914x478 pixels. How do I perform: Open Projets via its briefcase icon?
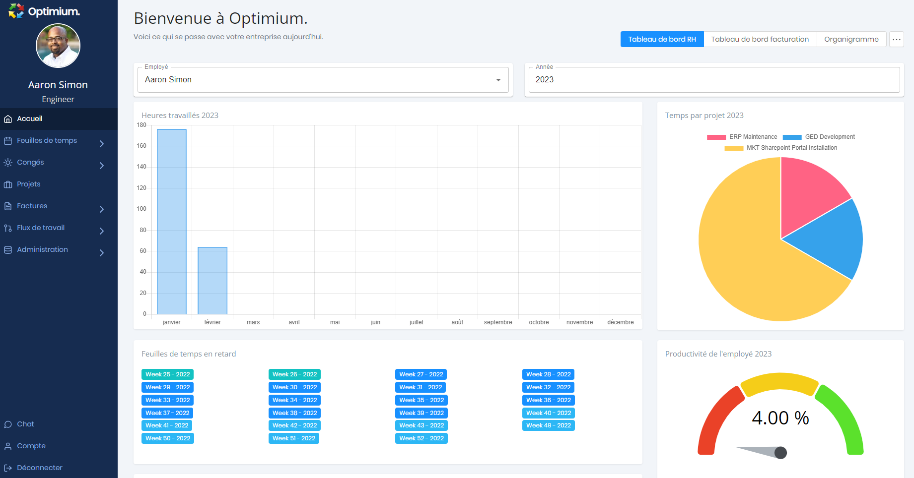click(8, 184)
